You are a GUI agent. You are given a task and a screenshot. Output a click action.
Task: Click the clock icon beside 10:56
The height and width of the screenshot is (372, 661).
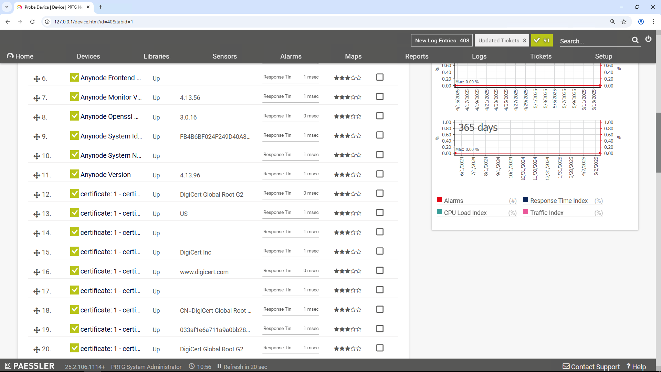pyautogui.click(x=192, y=366)
